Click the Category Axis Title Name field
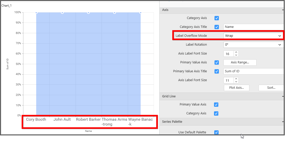This screenshot has height=142, width=285. [x=253, y=27]
